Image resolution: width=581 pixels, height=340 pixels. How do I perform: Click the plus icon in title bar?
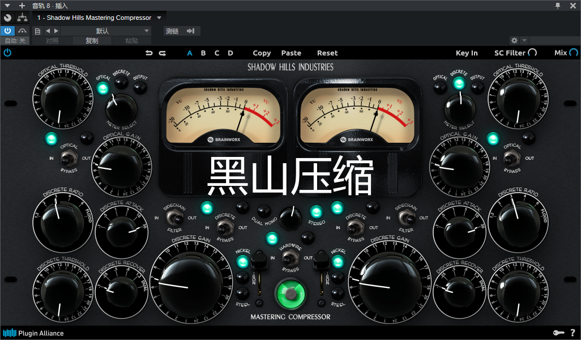click(22, 6)
